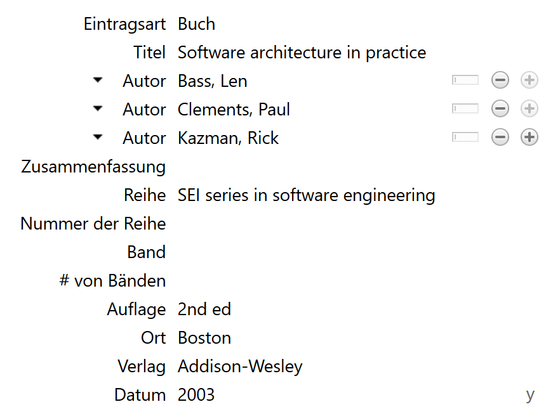The image size is (546, 409).
Task: Click plus icon next to Bass, Len
Action: (x=529, y=81)
